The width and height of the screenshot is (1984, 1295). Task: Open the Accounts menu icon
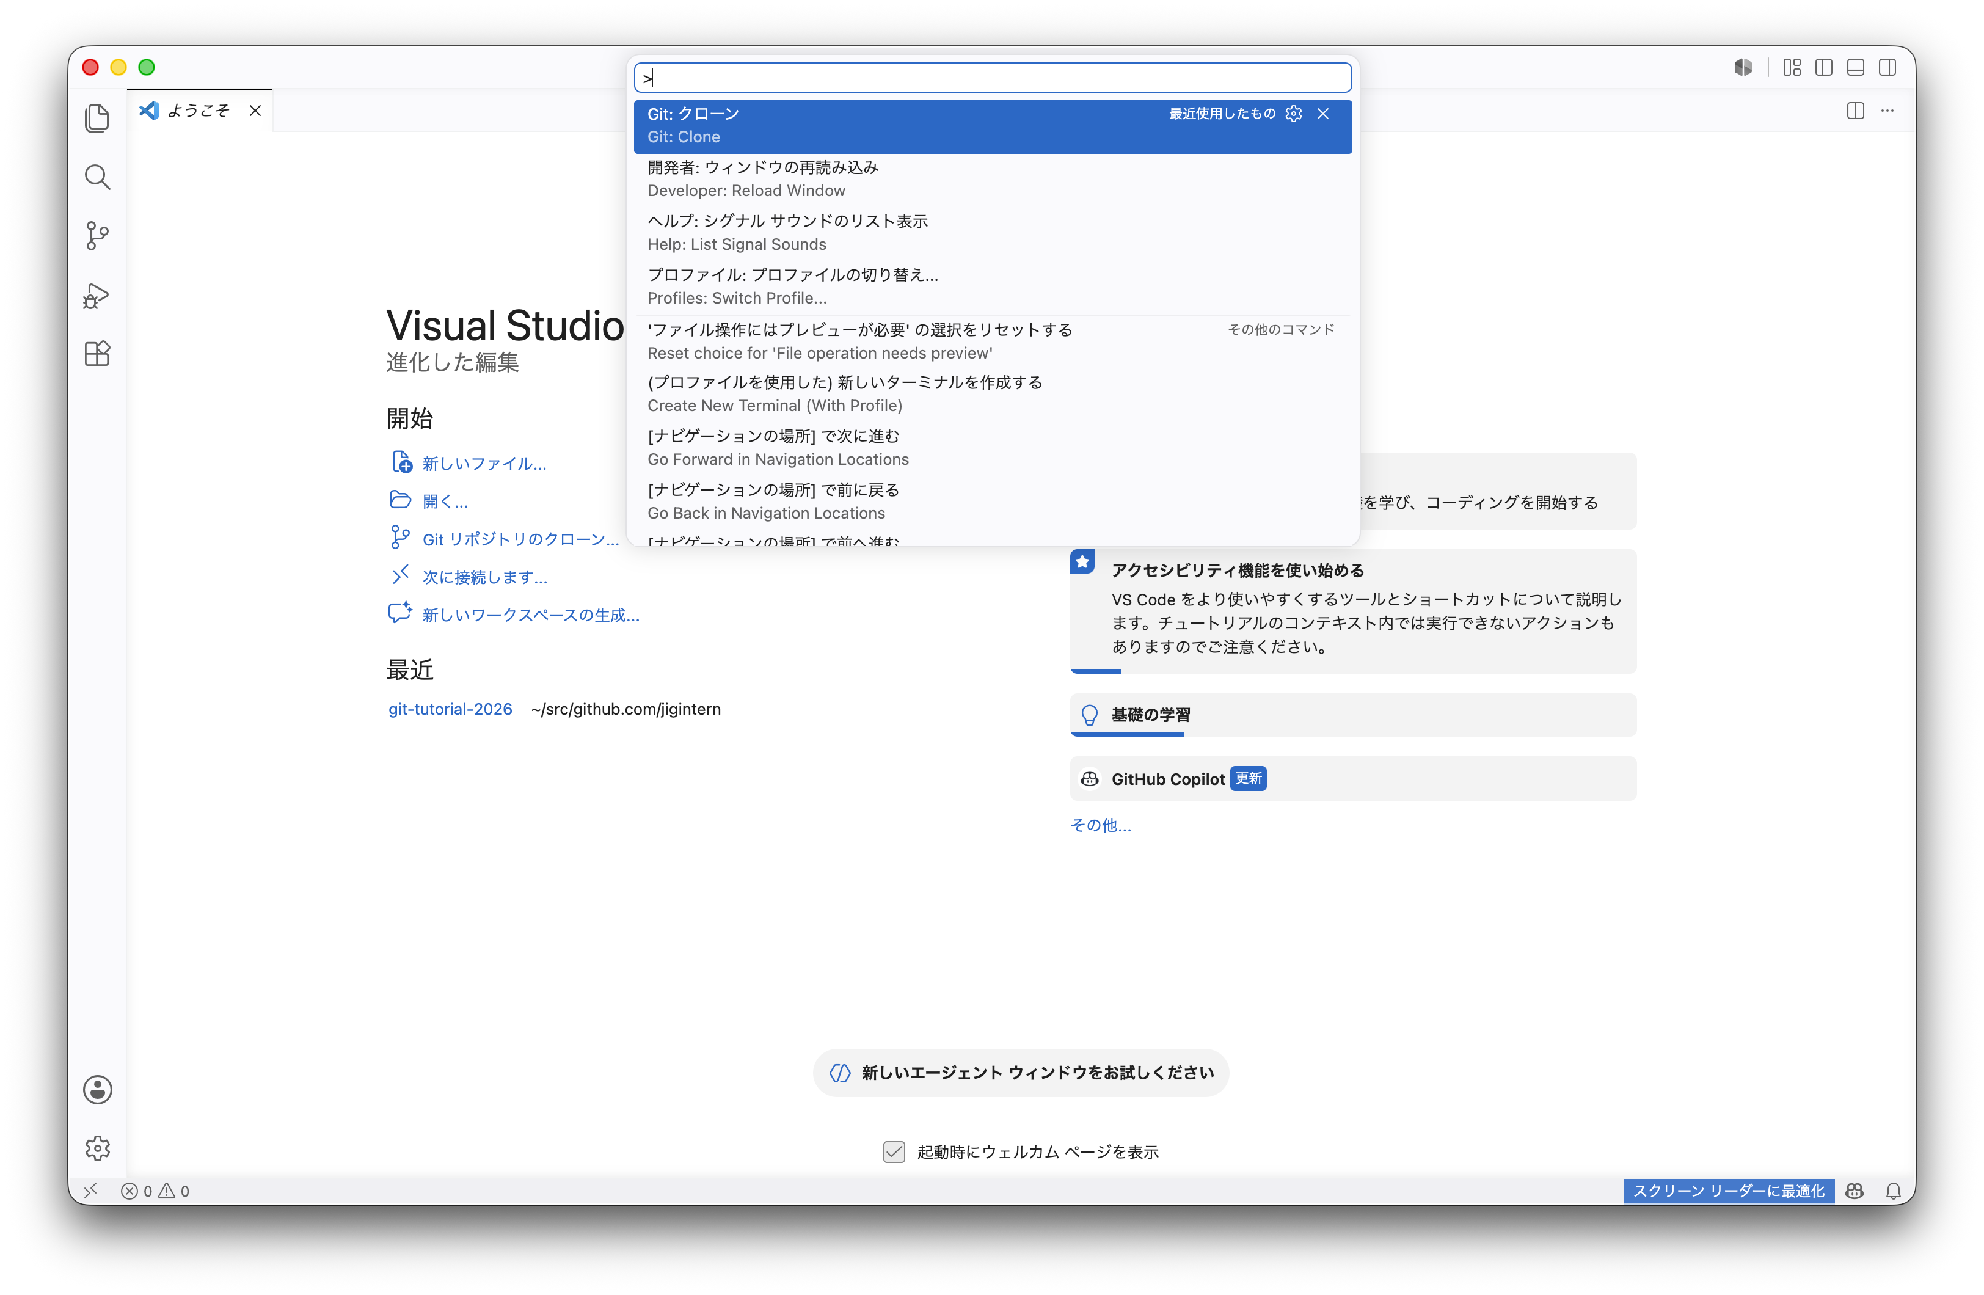click(x=98, y=1090)
